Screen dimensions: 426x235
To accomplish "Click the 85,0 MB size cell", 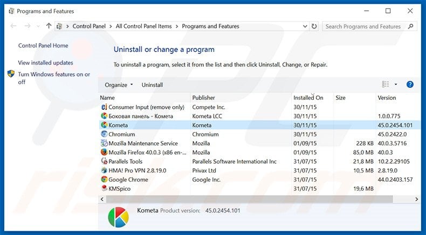I will click(x=363, y=153).
